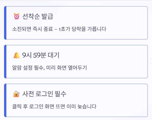
Task: Click the phrase 소진되면 즉시 종료
Action: click(33, 29)
